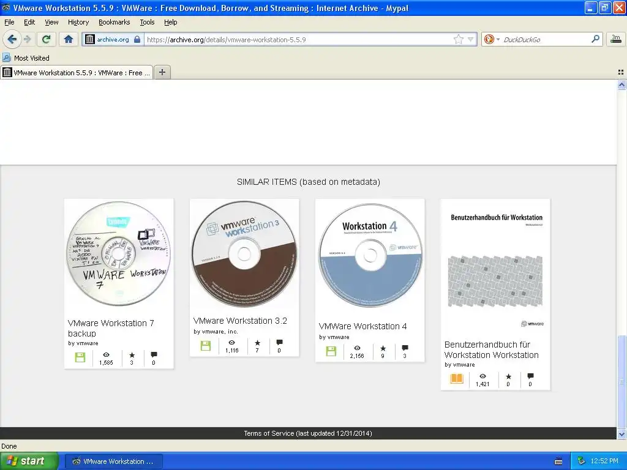Click reviews bubble on Workstation 7 card
This screenshot has width=627, height=470.
[x=154, y=354]
